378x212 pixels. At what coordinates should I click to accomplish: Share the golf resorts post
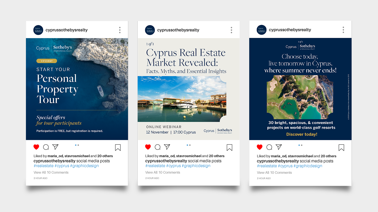[279, 147]
